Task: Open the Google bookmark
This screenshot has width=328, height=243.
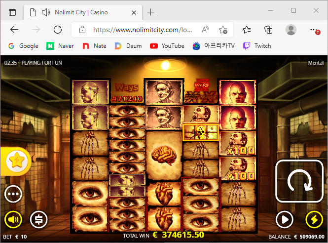Action: point(23,46)
